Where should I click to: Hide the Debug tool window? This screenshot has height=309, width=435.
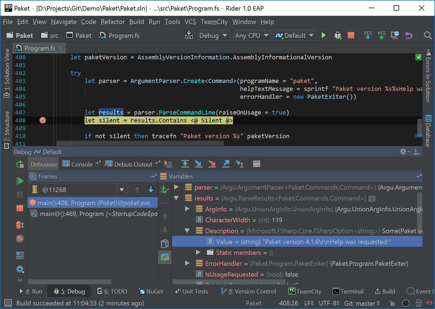tap(417, 152)
